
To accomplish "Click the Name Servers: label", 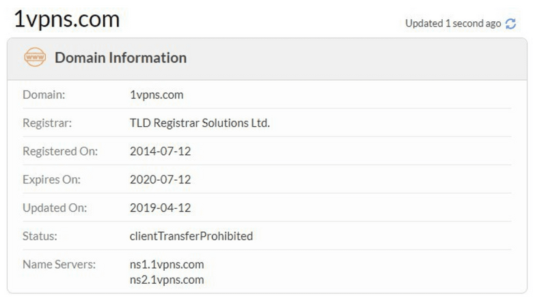I will click(59, 264).
